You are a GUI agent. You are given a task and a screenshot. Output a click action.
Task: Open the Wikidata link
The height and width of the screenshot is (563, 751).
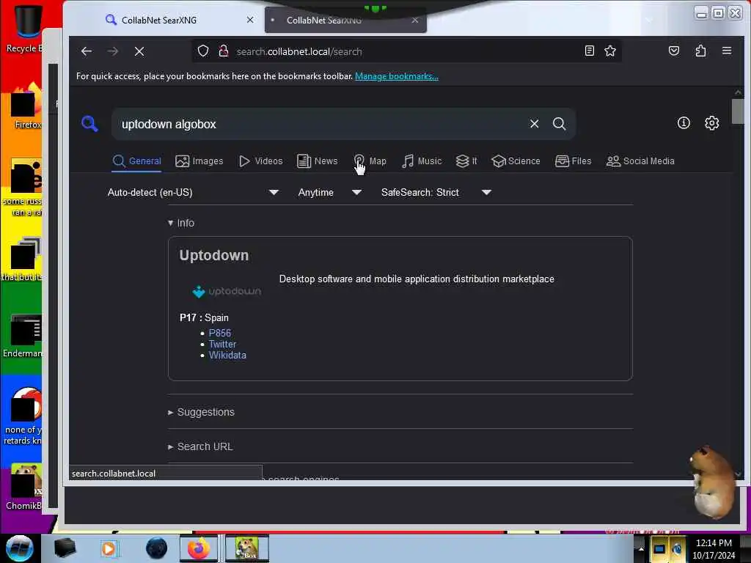(x=227, y=356)
